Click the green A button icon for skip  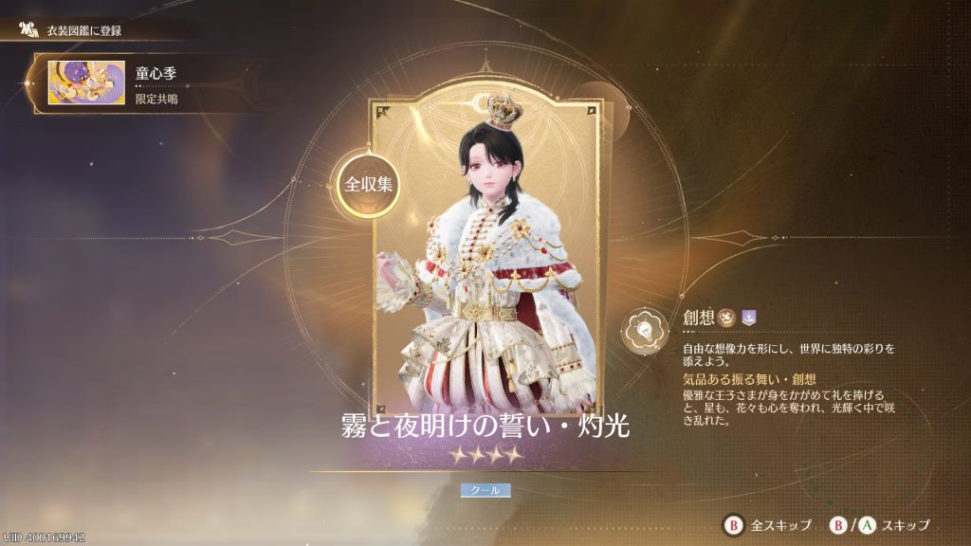867,525
